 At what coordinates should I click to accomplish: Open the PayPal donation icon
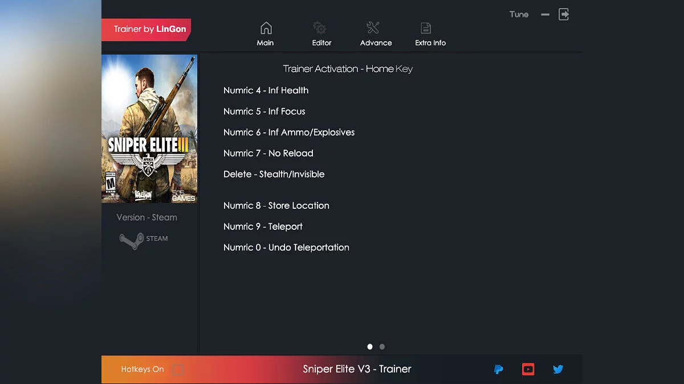click(x=498, y=370)
